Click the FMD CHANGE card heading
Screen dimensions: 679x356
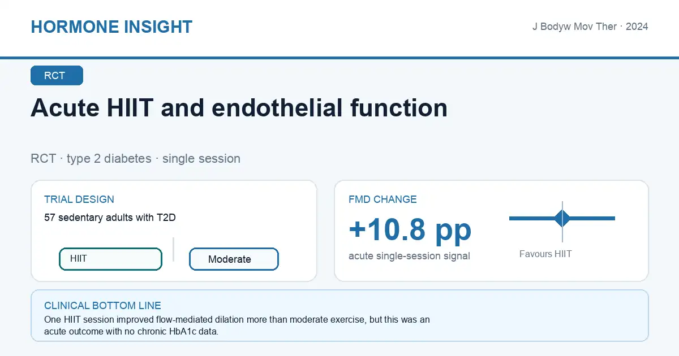(x=383, y=199)
